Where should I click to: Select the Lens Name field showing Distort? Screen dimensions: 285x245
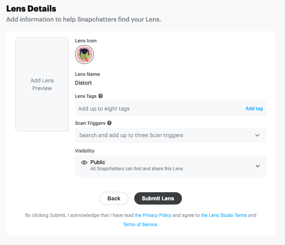(x=83, y=83)
